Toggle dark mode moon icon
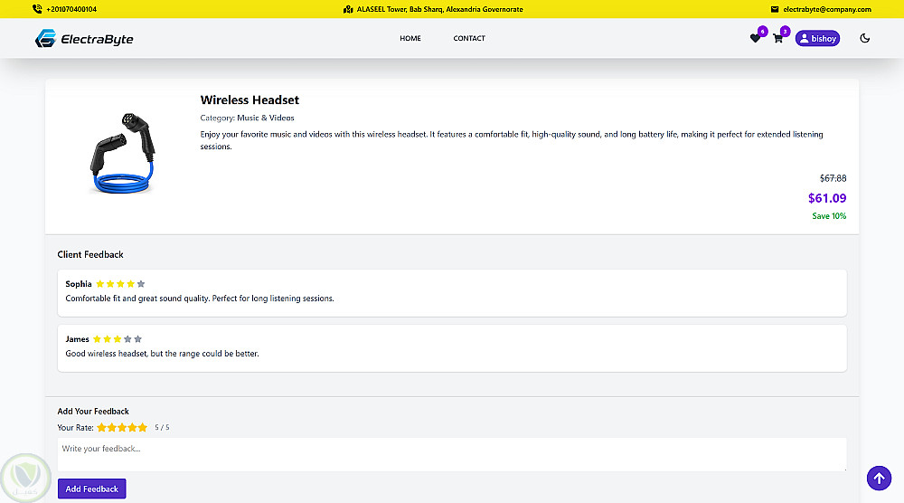The height and width of the screenshot is (503, 904). 865,39
